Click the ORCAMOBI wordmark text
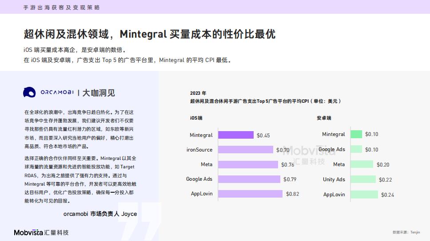The height and width of the screenshot is (241, 430). coord(57,93)
